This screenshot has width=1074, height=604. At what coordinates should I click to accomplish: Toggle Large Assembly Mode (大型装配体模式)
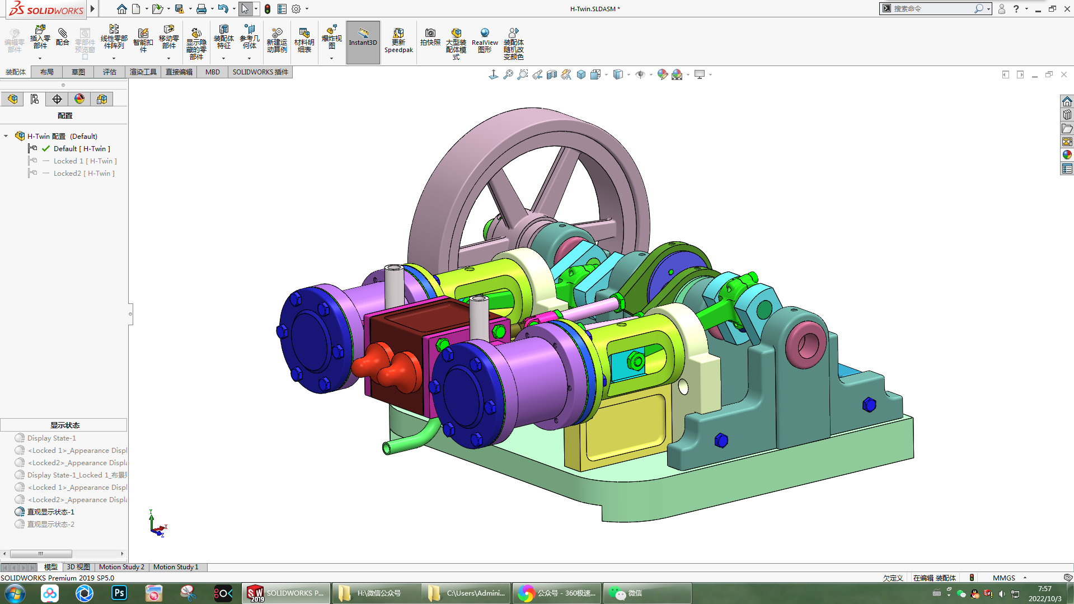(456, 44)
